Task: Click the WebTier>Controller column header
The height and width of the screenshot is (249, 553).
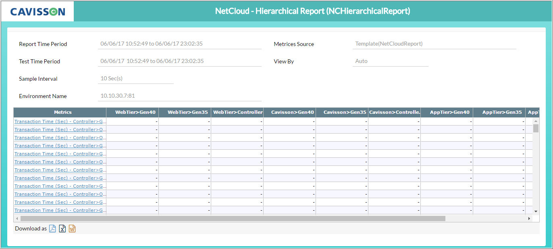Action: point(237,112)
